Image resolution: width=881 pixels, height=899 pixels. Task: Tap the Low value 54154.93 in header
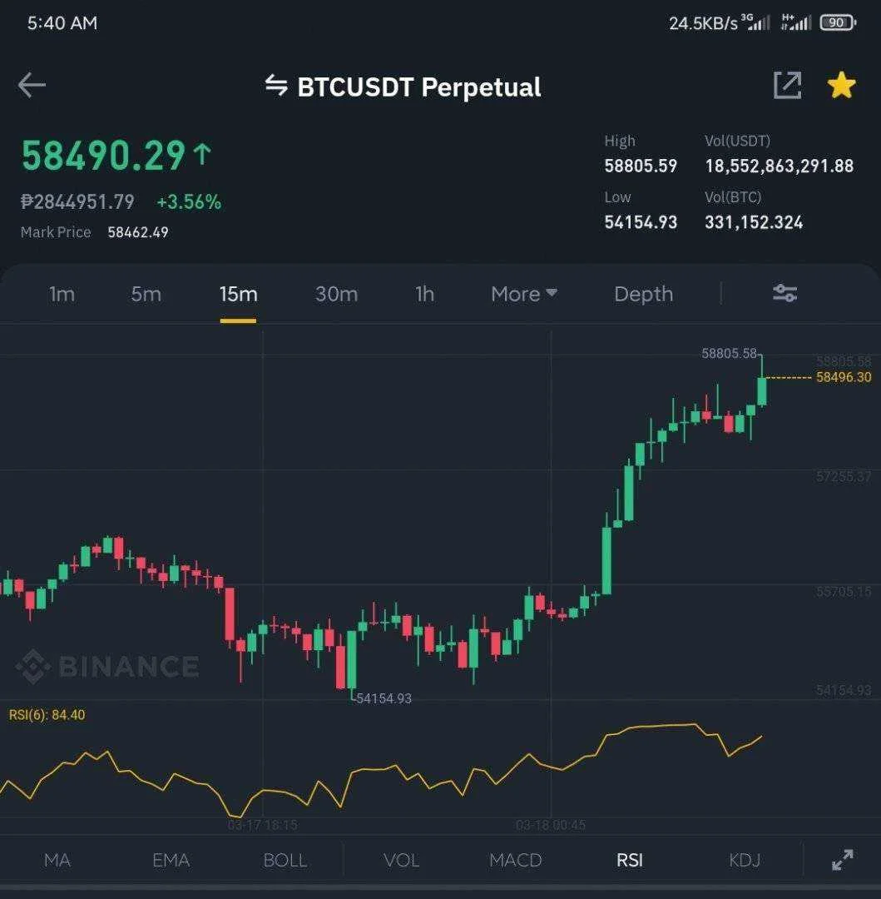pos(641,222)
